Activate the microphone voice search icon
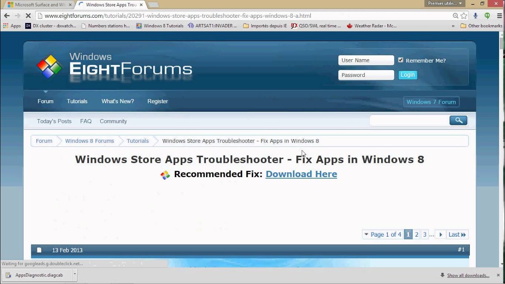The height and width of the screenshot is (284, 505). [x=476, y=16]
